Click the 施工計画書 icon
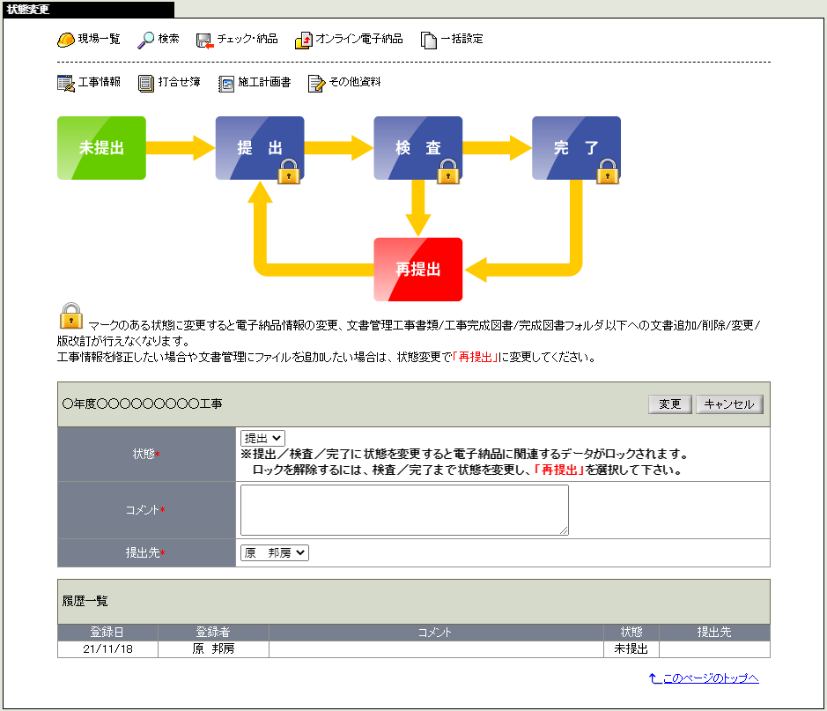This screenshot has width=827, height=711. point(226,84)
